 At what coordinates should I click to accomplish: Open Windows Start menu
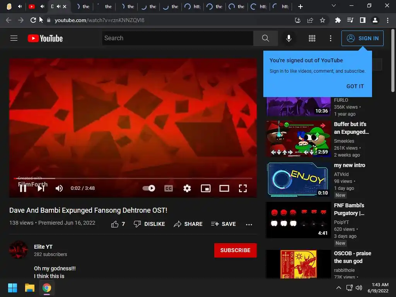coord(12,288)
